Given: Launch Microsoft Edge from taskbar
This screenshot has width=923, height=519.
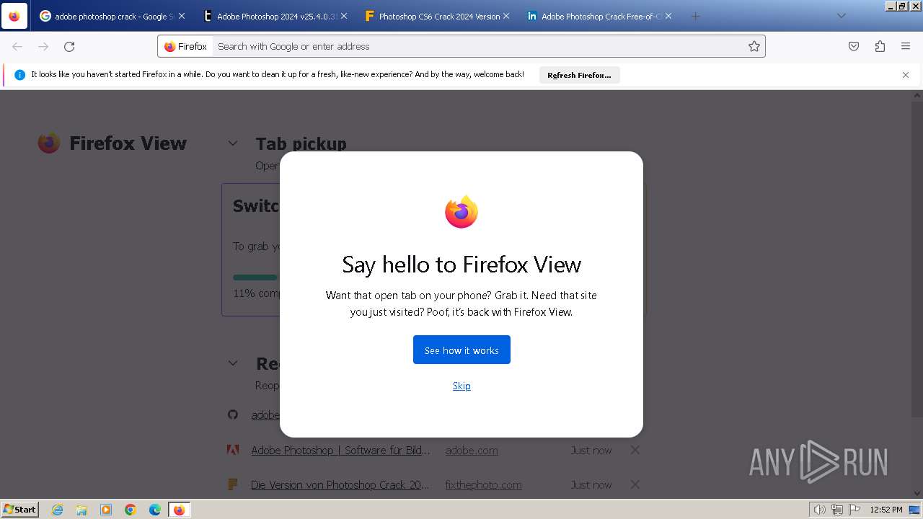Looking at the screenshot, I should 155,510.
